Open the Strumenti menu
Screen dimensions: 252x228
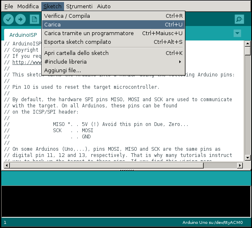[79, 7]
